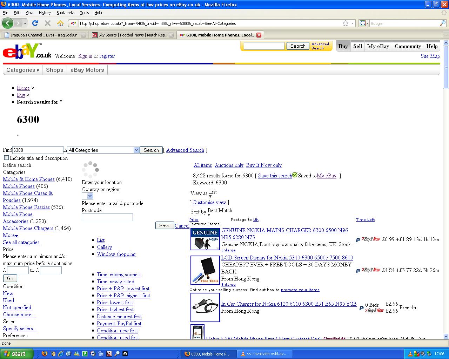Open the My eBay tab
The image size is (449, 359).
(378, 46)
